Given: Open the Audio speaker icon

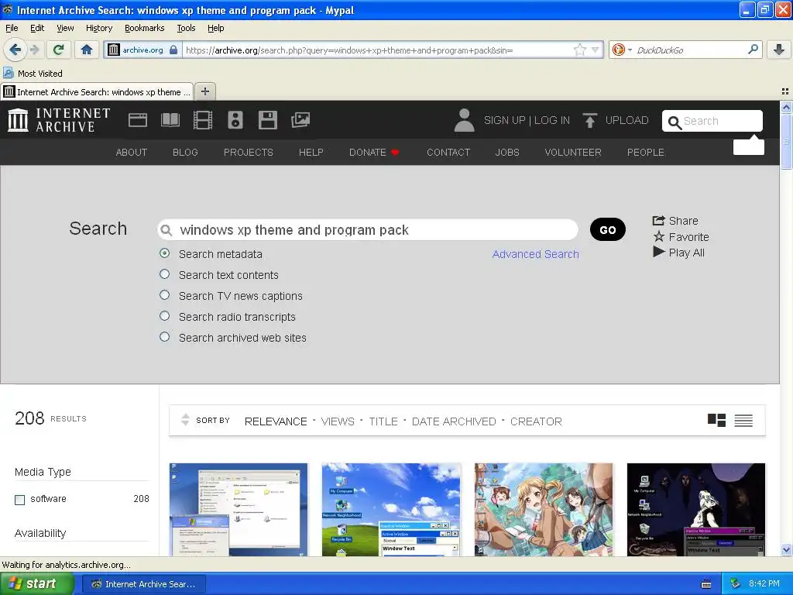Looking at the screenshot, I should pyautogui.click(x=235, y=120).
